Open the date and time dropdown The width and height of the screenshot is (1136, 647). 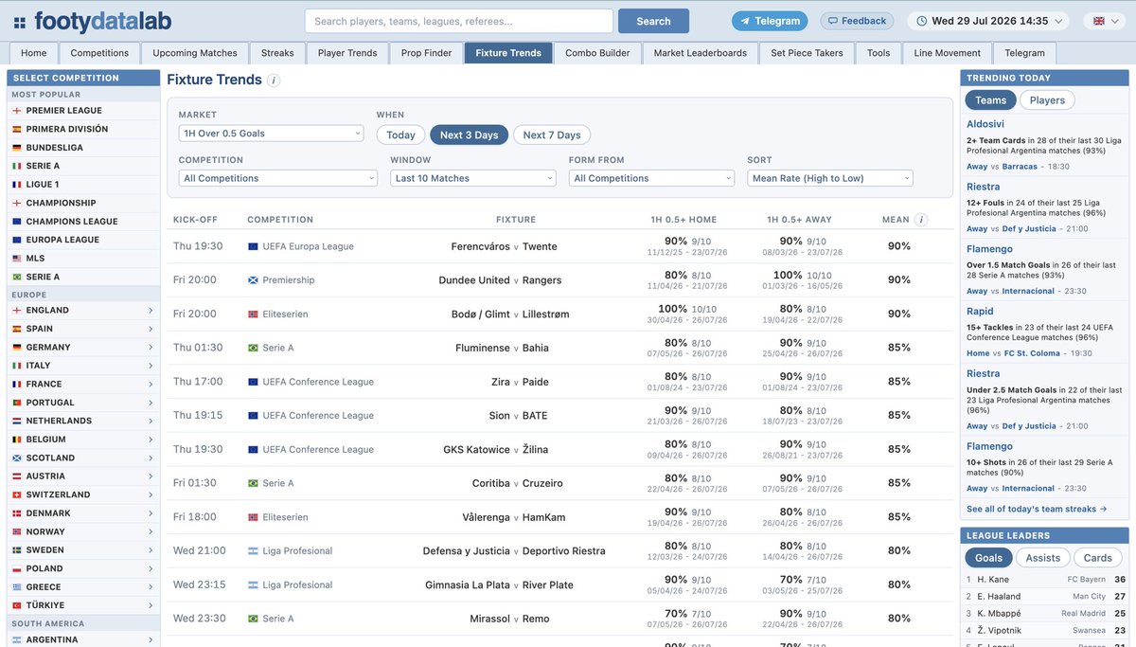click(990, 21)
